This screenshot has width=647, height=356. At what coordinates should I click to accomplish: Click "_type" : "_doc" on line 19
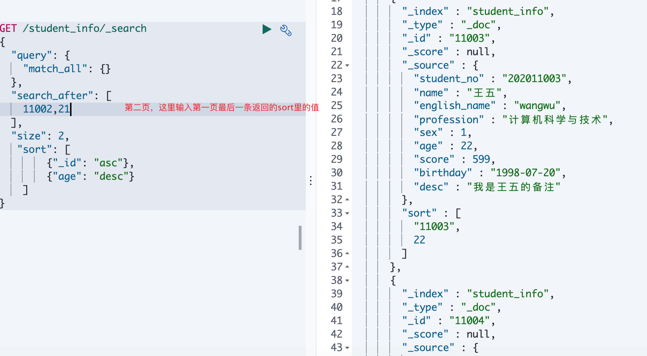point(452,25)
